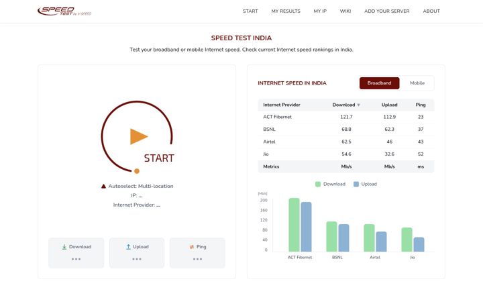Go to the MY IP page
Viewport: 483px width, 302px height.
320,11
